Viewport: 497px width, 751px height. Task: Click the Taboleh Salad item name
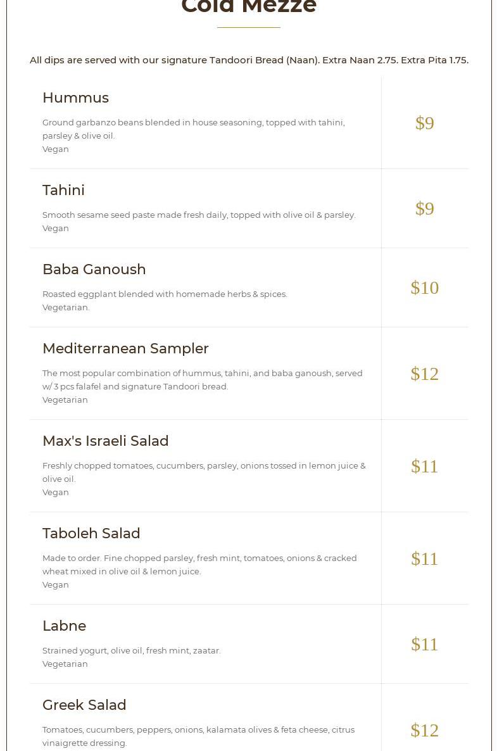pos(91,533)
